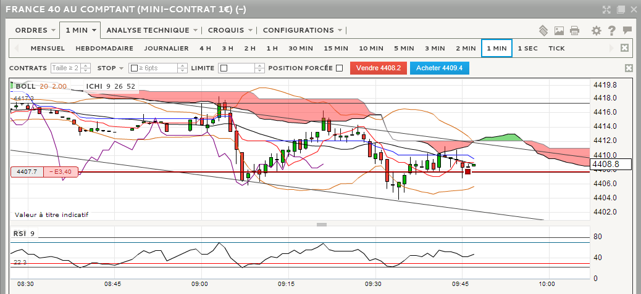The height and width of the screenshot is (294, 641).
Task: Enable the Limite checkbox
Action: (224, 68)
